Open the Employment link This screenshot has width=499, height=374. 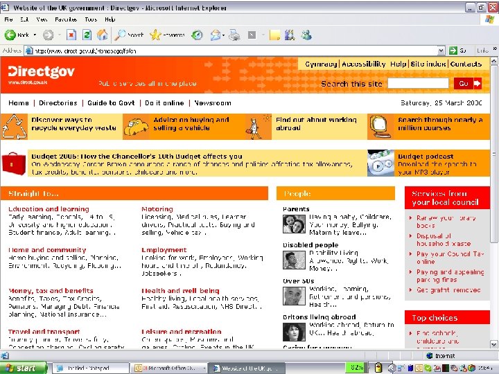pos(164,250)
